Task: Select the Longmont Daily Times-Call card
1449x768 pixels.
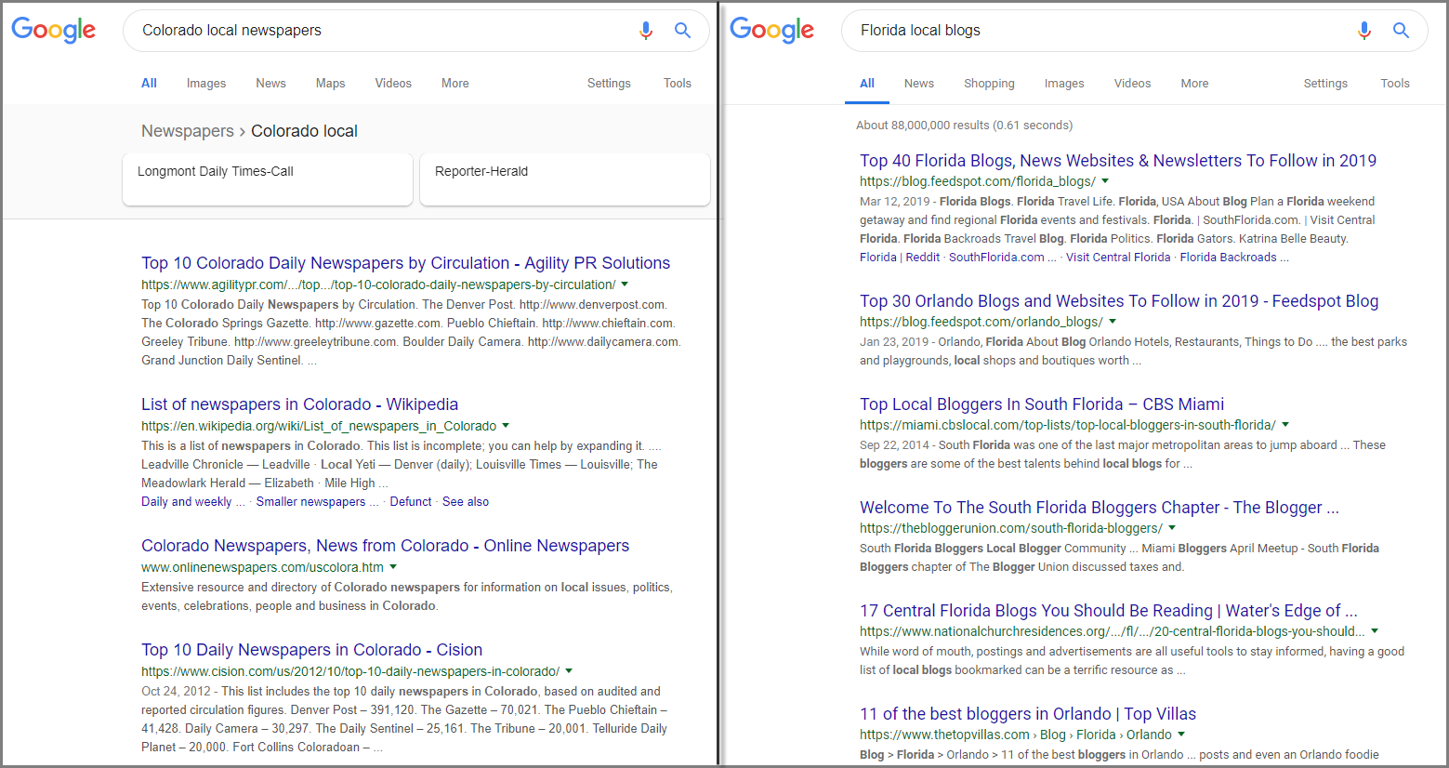Action: click(268, 179)
